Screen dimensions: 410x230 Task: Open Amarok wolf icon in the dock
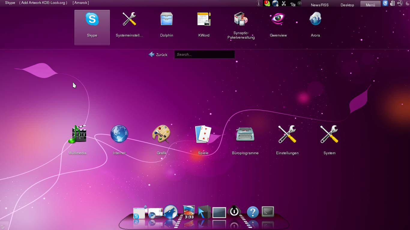(170, 212)
